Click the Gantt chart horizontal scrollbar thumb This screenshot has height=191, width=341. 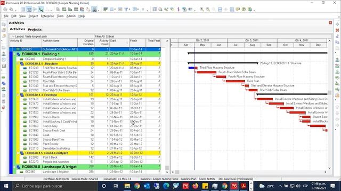click(177, 172)
